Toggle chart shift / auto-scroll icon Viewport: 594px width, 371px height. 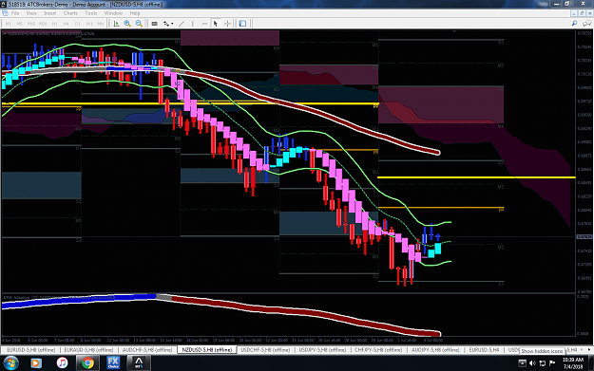pyautogui.click(x=116, y=24)
